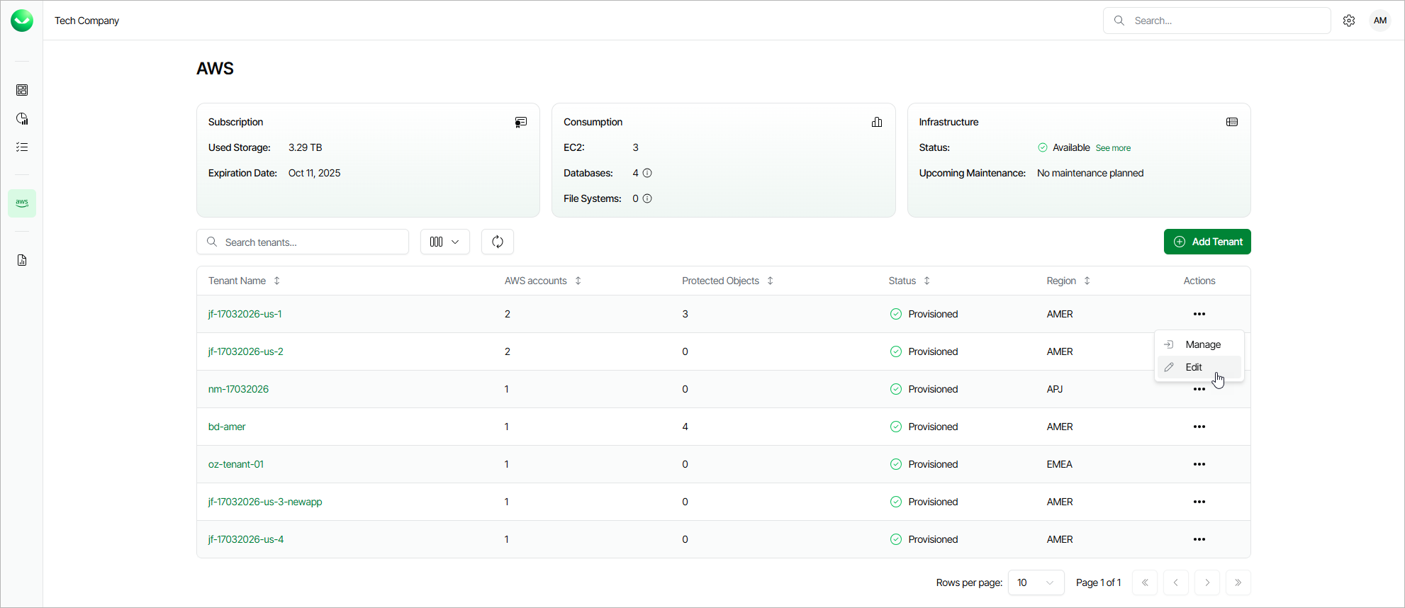Open the Consumption chart icon
Viewport: 1405px width, 608px height.
[x=877, y=122]
